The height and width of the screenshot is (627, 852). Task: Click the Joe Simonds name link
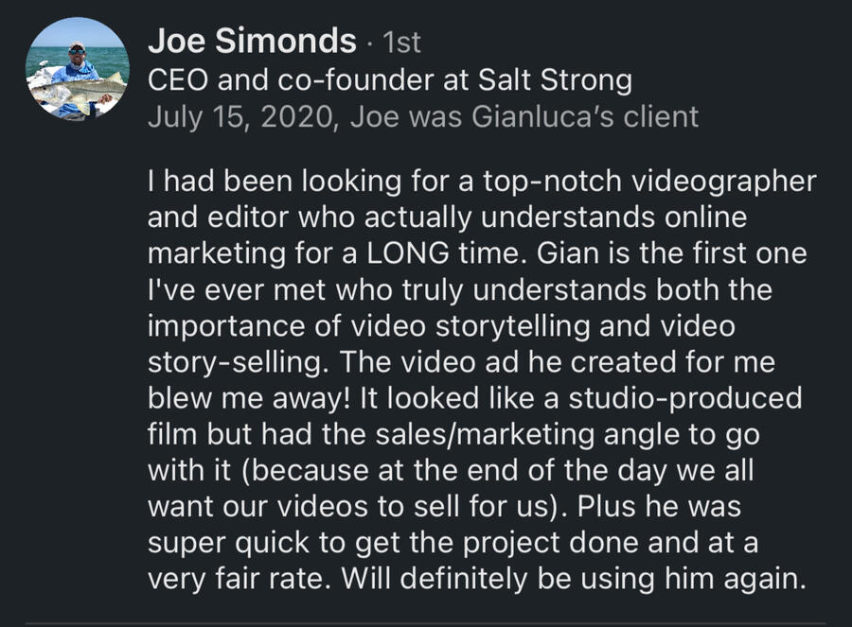click(x=252, y=42)
